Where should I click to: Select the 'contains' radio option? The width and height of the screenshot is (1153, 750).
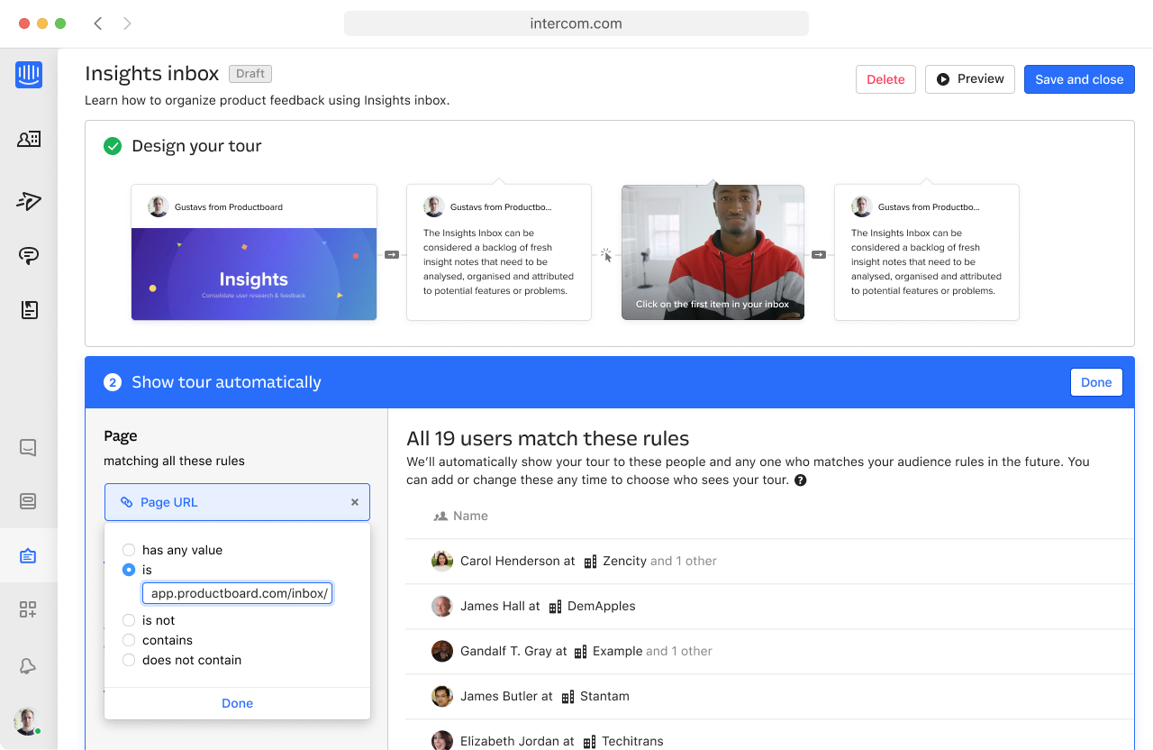point(129,640)
